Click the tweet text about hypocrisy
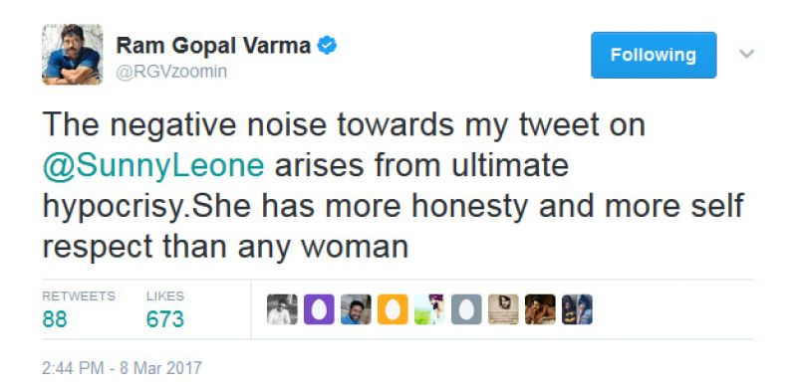Viewport: 797px width, 388px height. click(x=394, y=186)
